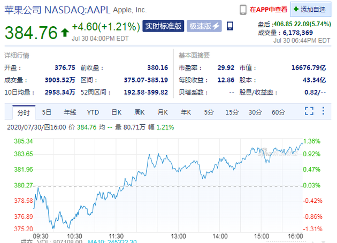The height and width of the screenshot is (243, 337).
Task: Click the 基本面摘要 section heading
Action: pos(194,56)
